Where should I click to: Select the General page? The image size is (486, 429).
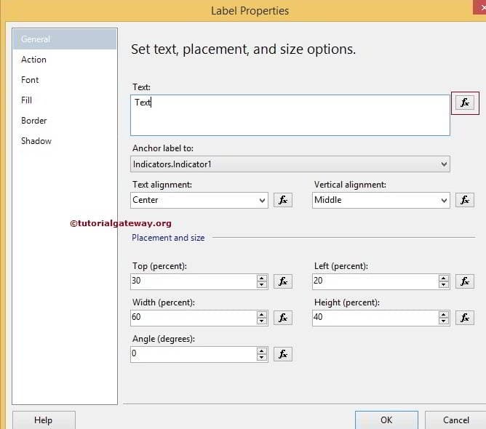tap(65, 39)
